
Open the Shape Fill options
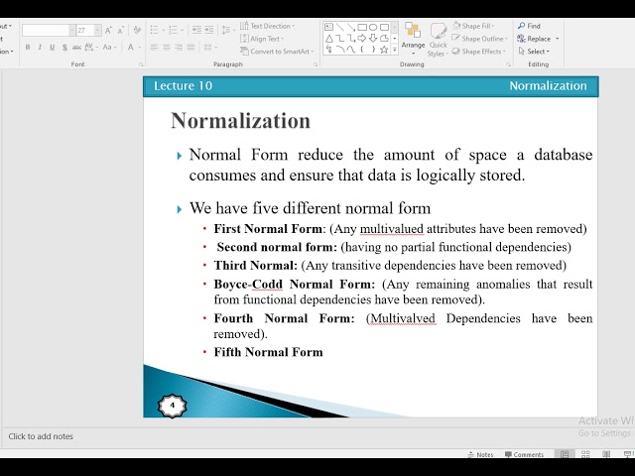tap(473, 26)
